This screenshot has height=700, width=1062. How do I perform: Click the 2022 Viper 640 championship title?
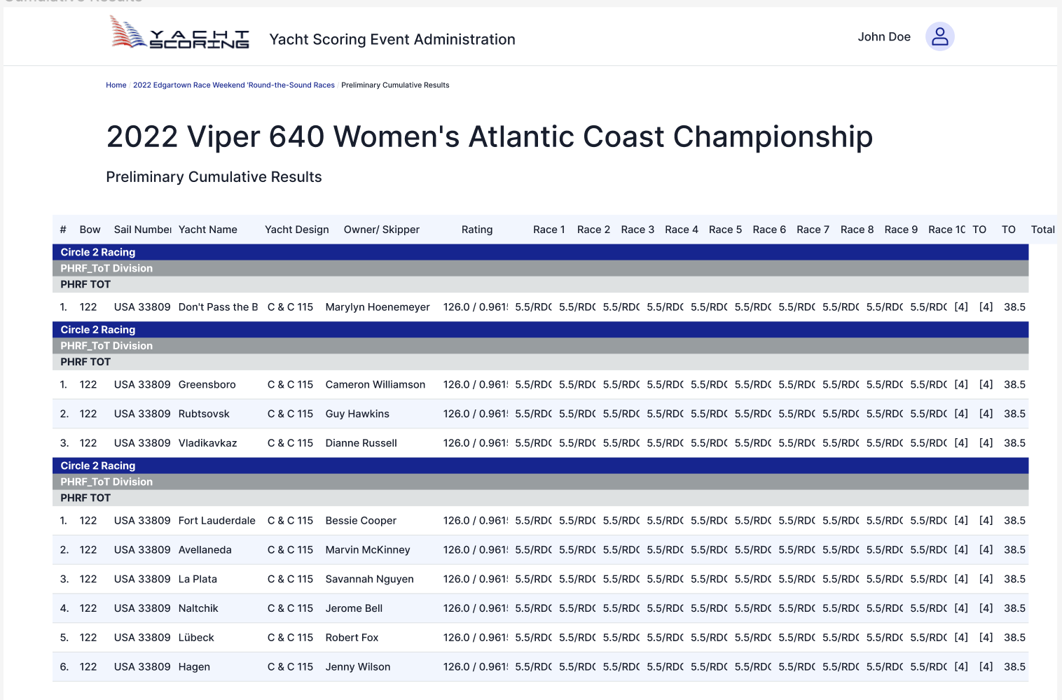489,136
